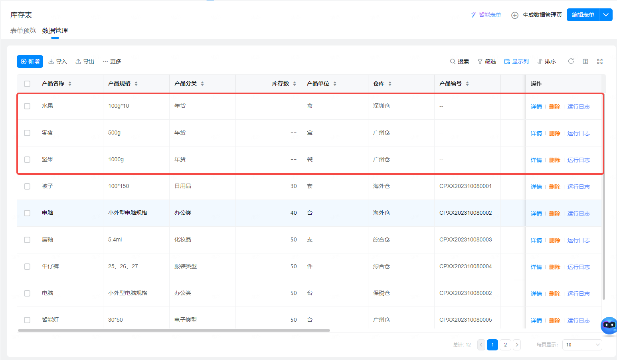Click the 新增 add button

tap(30, 61)
